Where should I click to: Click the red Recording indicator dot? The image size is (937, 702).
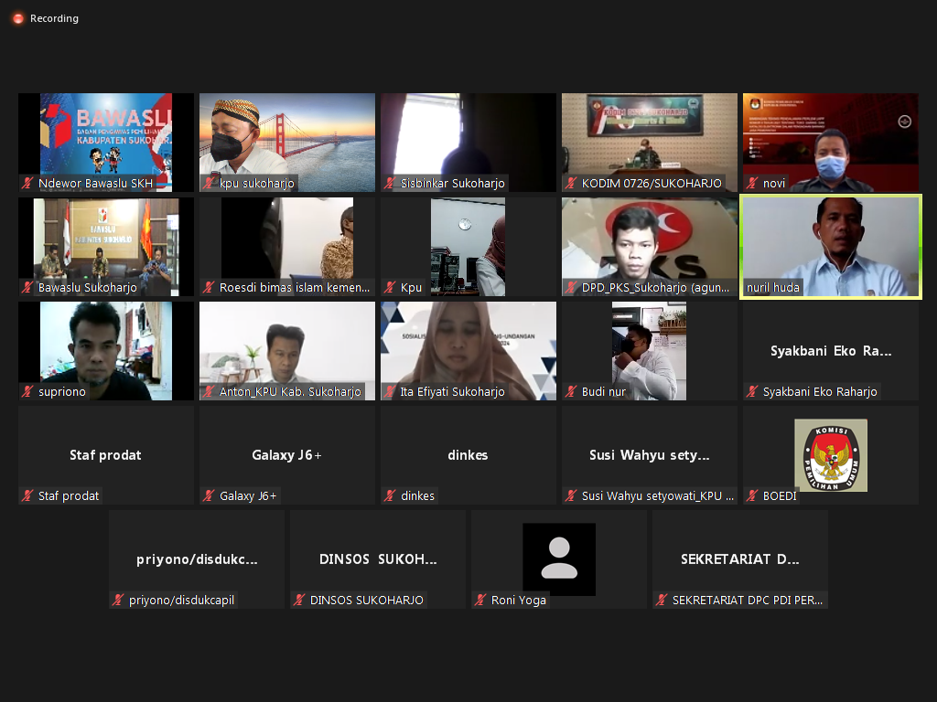click(x=17, y=18)
